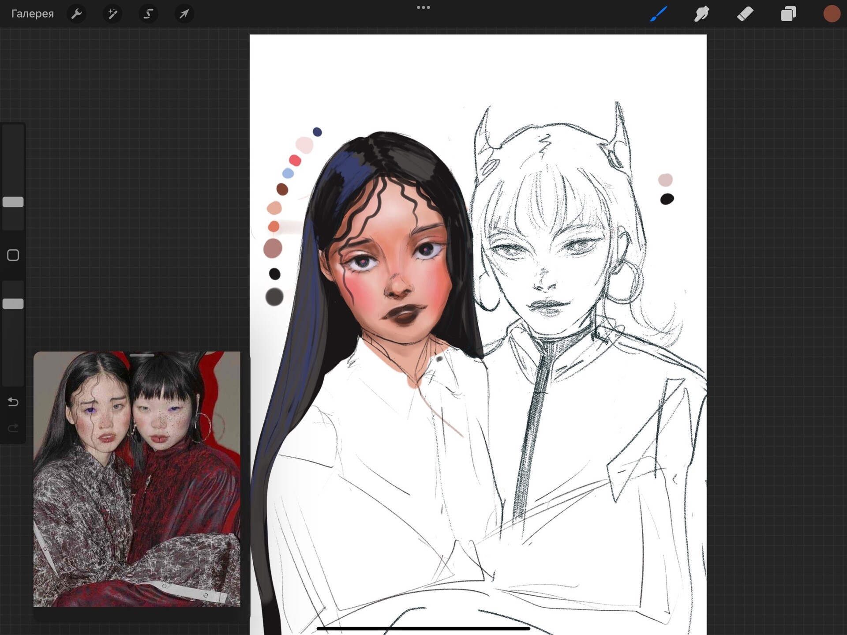Select the Eraser tool

pos(745,14)
